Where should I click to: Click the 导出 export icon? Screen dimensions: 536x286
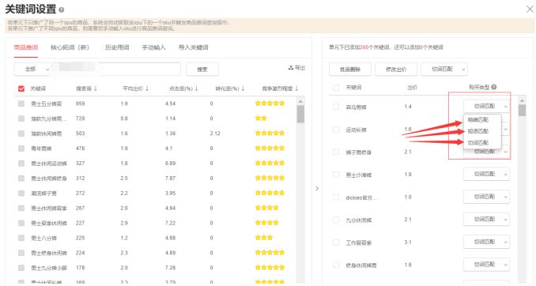coord(291,68)
